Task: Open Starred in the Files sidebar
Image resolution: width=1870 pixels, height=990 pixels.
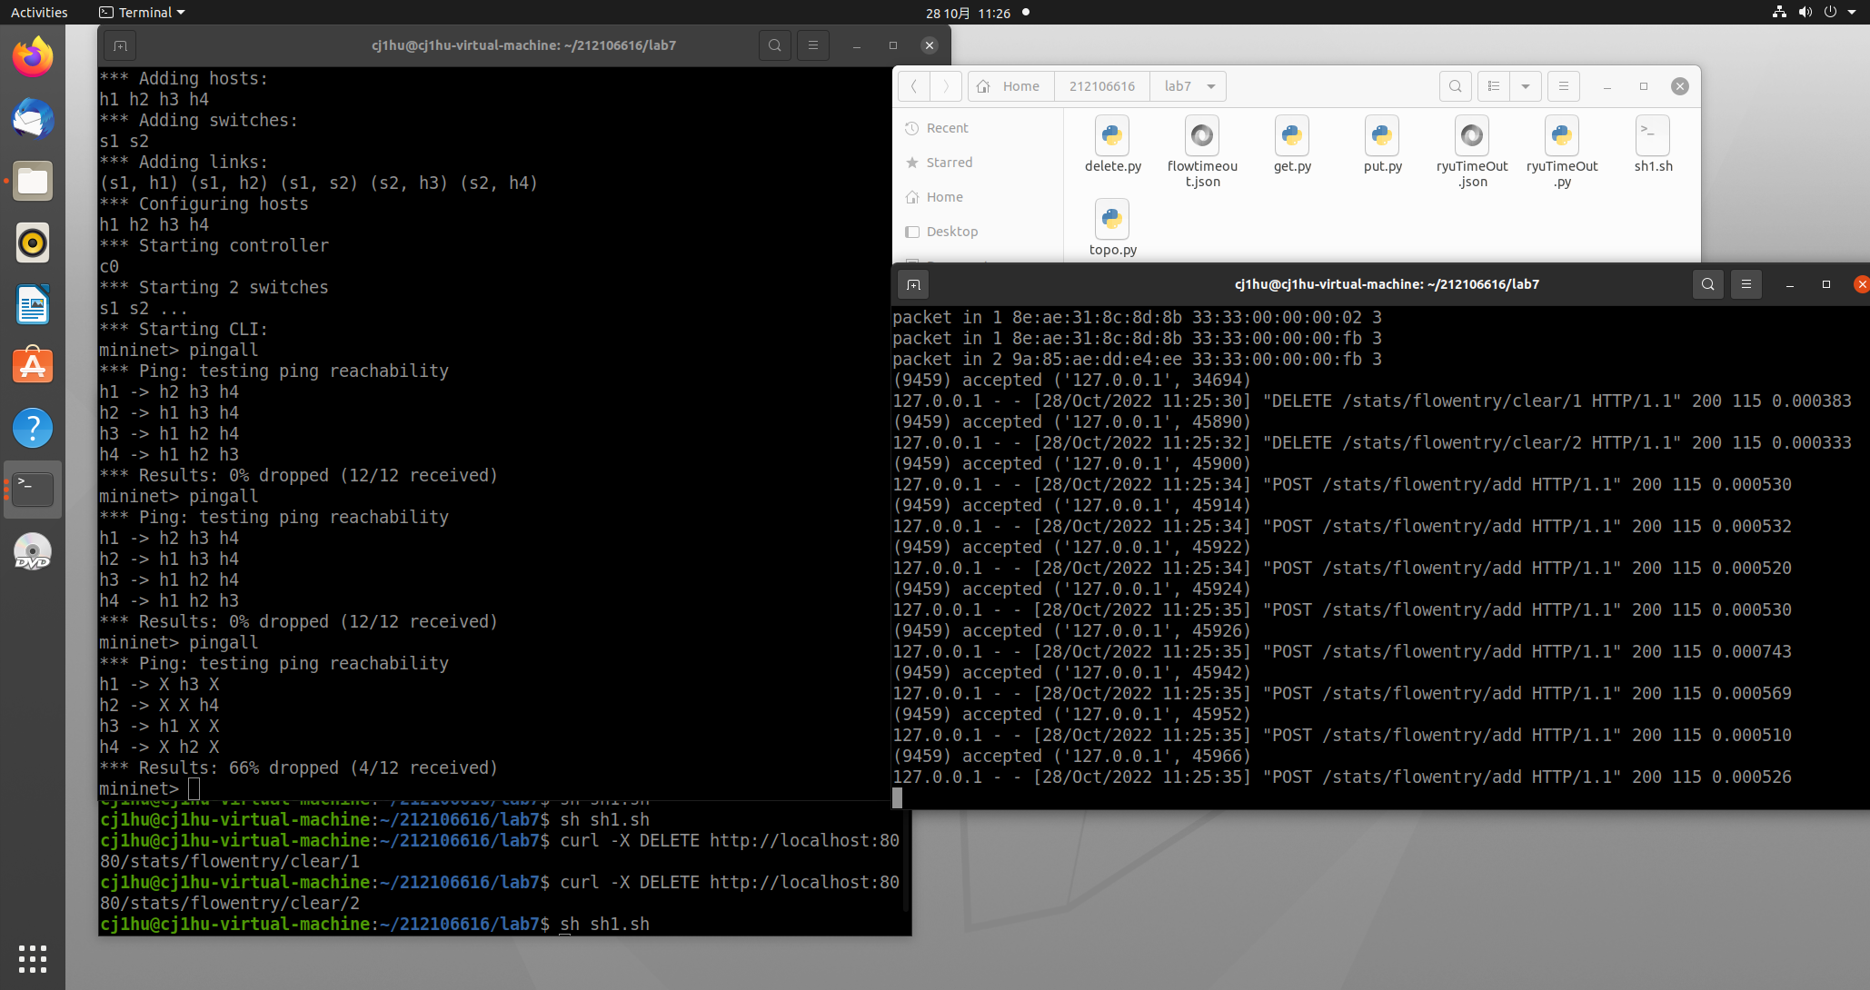Action: pyautogui.click(x=978, y=163)
